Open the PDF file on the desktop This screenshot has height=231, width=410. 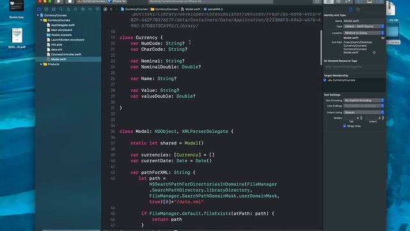click(x=17, y=38)
